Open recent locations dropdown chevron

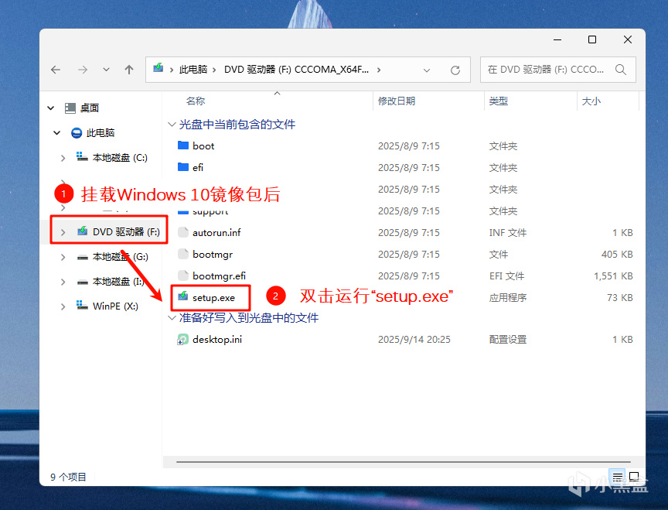pyautogui.click(x=106, y=70)
